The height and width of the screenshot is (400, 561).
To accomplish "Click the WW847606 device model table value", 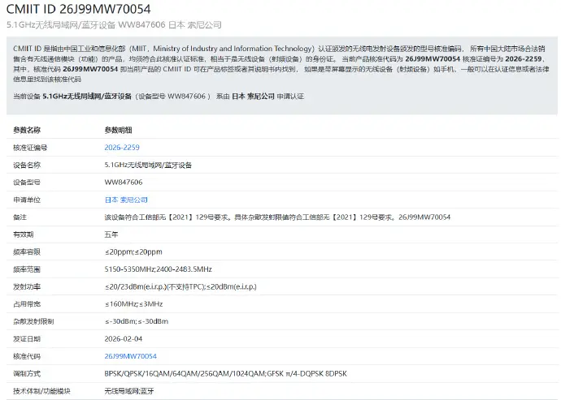I will tap(124, 183).
